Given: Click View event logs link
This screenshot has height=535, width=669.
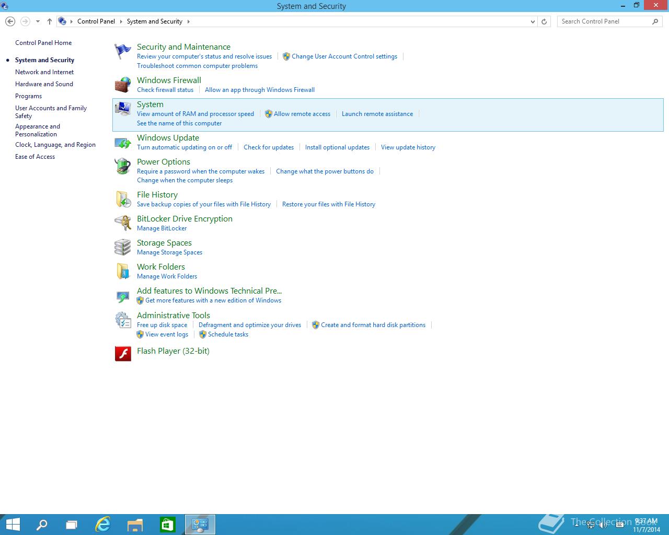Looking at the screenshot, I should click(x=167, y=334).
